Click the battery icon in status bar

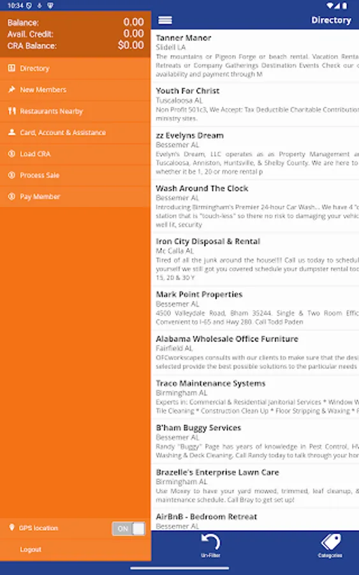click(344, 6)
